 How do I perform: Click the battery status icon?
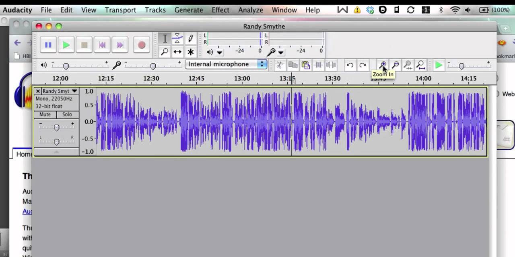point(484,10)
